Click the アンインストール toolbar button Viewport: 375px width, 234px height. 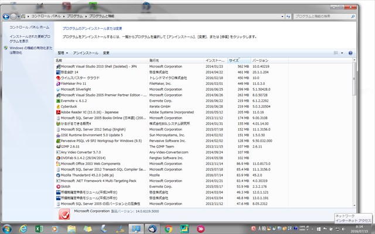[86, 53]
